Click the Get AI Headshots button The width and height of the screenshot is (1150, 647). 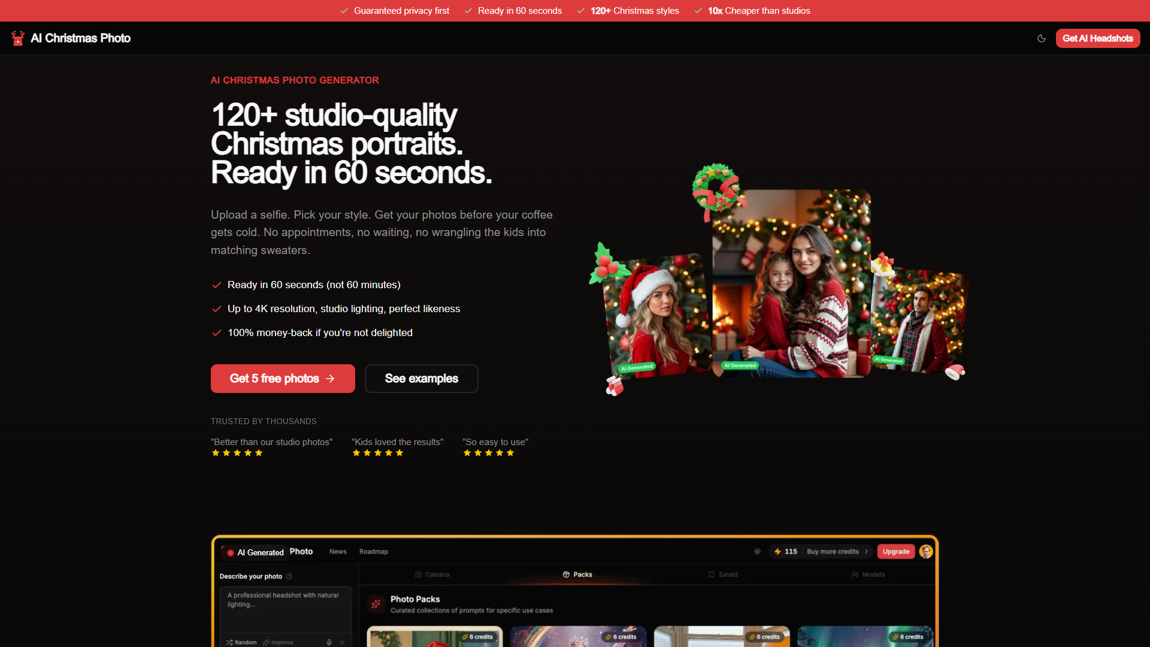point(1097,38)
